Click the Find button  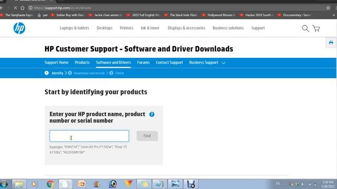(147, 136)
